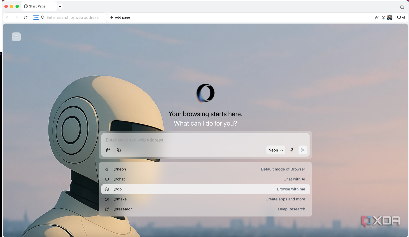Click the tab search magnifier icon
409x237 pixels.
(402, 7)
